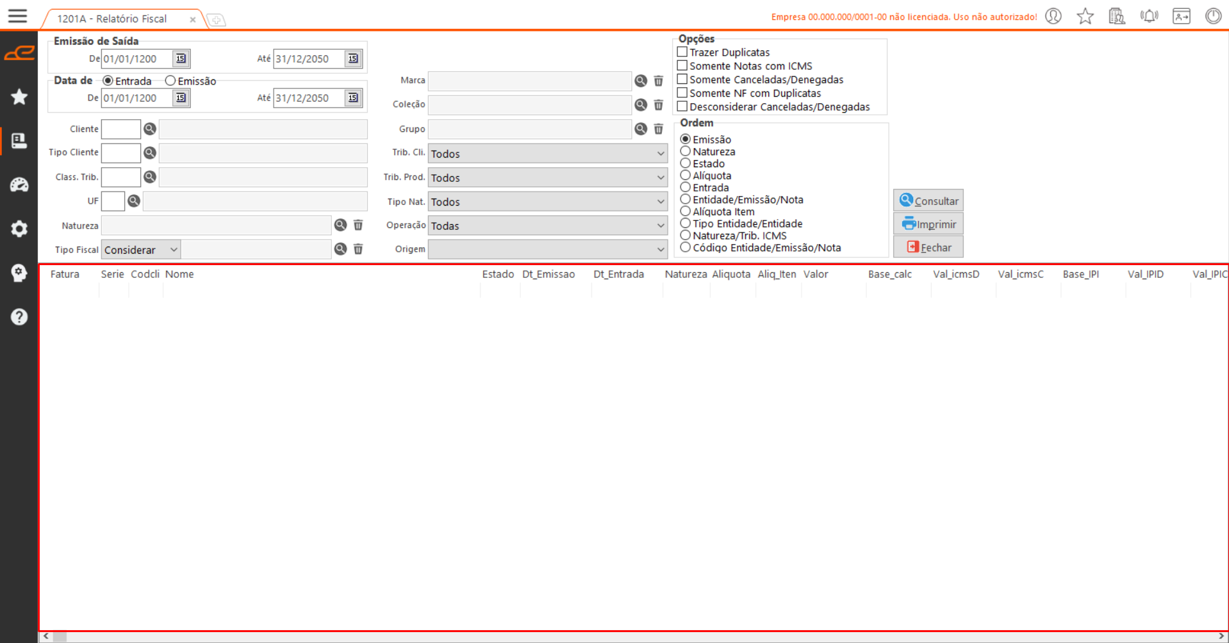Open the hamburger menu at top left

coord(17,16)
